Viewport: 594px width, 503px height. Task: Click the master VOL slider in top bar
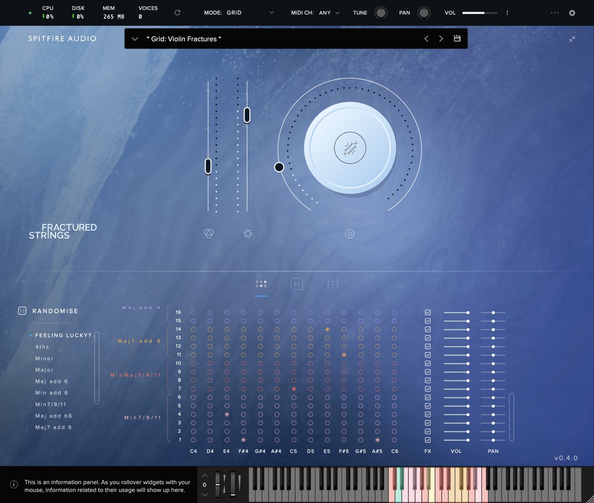click(479, 13)
